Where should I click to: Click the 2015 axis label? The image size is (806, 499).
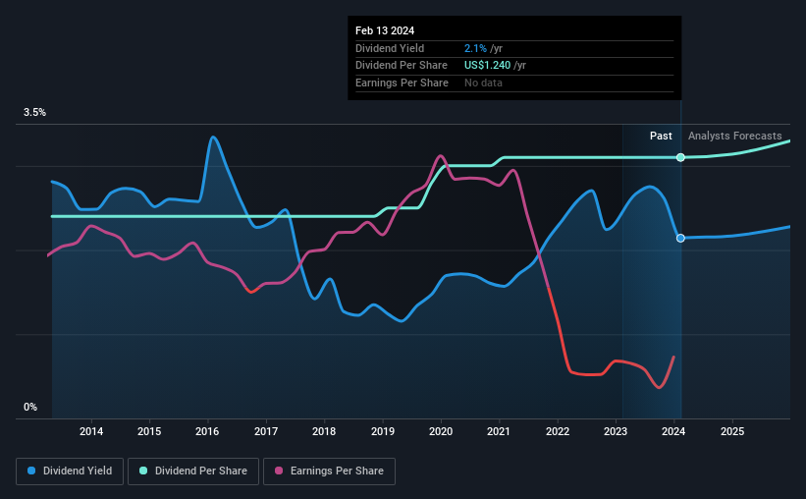click(149, 431)
